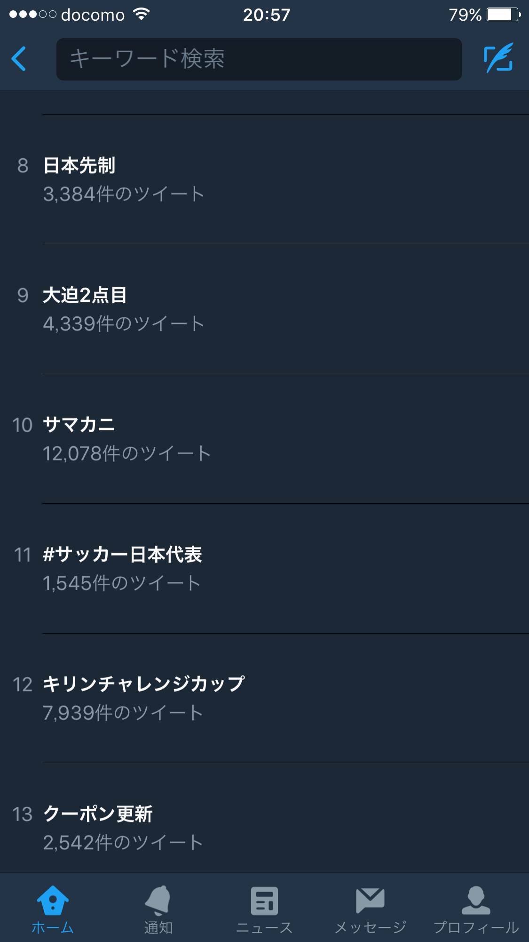View キリンチャレンジカップ trend
The width and height of the screenshot is (529, 942).
coord(144,684)
